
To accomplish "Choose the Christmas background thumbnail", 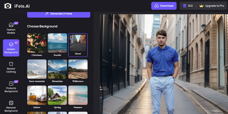I will pos(37,43).
